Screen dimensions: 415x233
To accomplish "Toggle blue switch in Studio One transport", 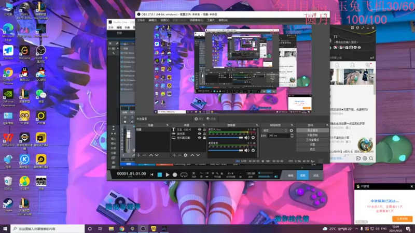I will 276,177.
